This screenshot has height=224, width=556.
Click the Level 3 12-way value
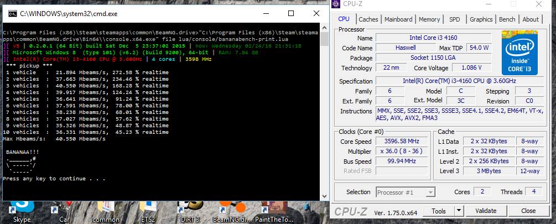pos(530,171)
